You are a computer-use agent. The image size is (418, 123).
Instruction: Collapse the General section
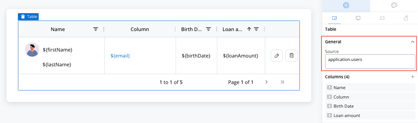click(x=412, y=42)
